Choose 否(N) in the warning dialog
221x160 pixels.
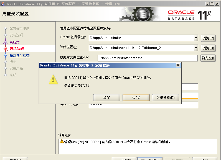(x=136, y=98)
